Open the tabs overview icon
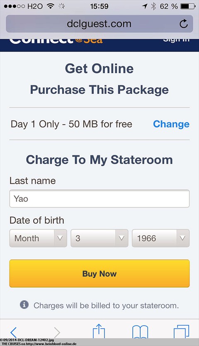Image resolution: width=199 pixels, height=346 pixels. pos(182,331)
